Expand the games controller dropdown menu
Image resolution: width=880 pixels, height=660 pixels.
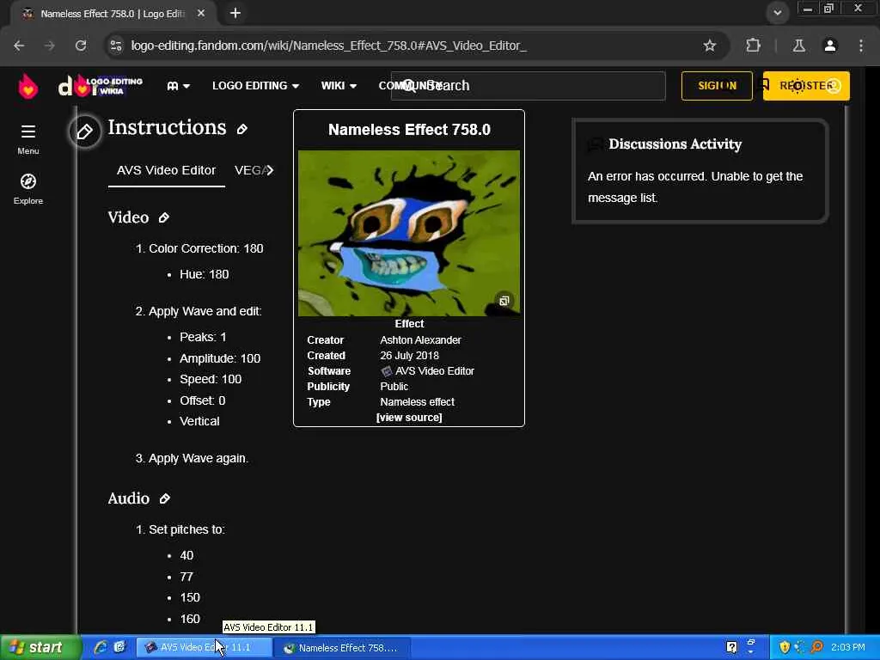pyautogui.click(x=179, y=86)
